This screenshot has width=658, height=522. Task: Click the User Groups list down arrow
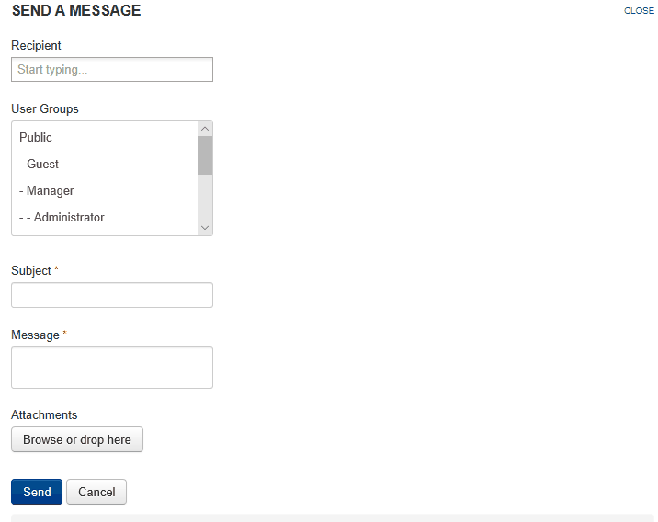click(205, 228)
